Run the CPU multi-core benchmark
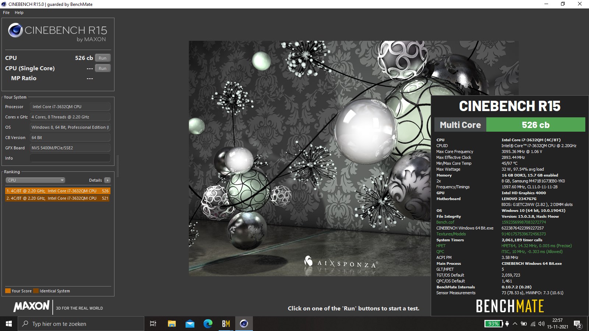 pyautogui.click(x=103, y=58)
